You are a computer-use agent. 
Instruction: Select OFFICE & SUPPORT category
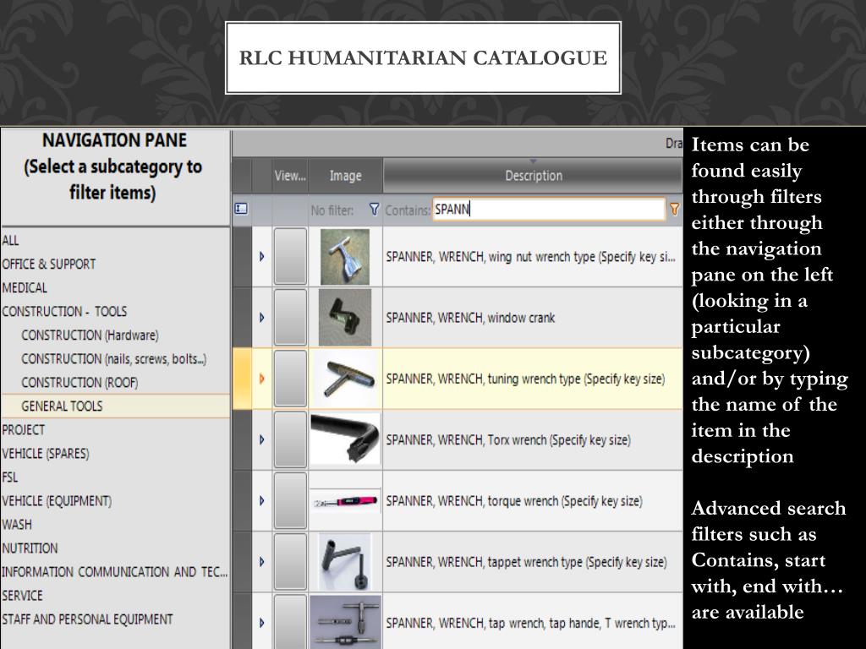click(x=48, y=265)
